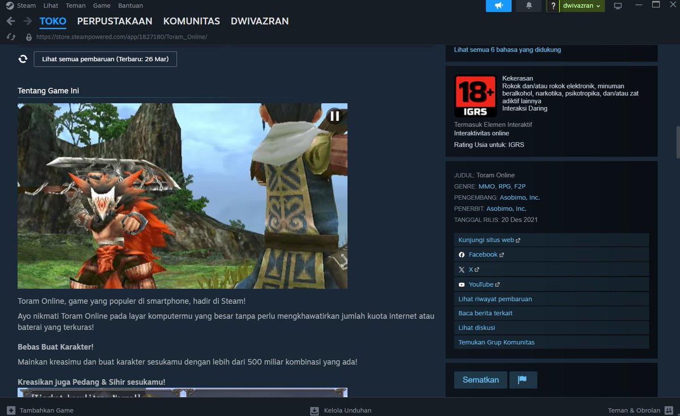The image size is (680, 416).
Task: Open Asobimo, Inc. developer link
Action: (520, 198)
